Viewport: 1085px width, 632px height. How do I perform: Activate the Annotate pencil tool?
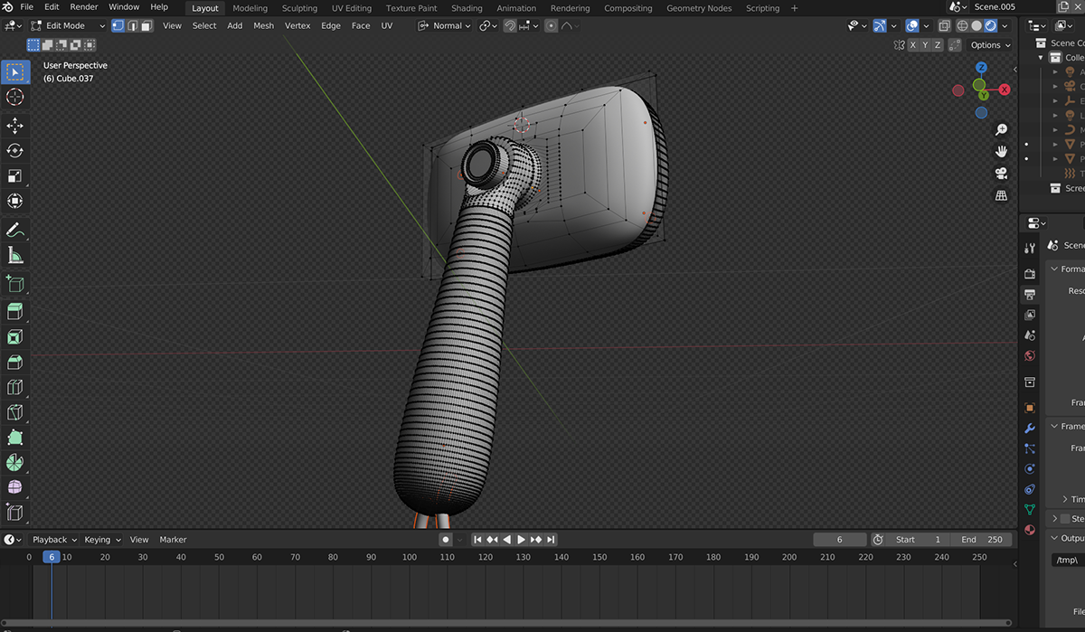point(14,230)
